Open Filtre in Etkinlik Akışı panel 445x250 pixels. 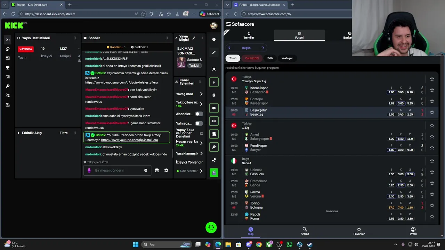pyautogui.click(x=64, y=133)
